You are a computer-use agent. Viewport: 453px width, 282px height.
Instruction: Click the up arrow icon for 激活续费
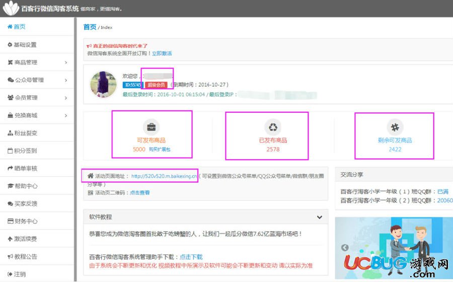pos(10,239)
